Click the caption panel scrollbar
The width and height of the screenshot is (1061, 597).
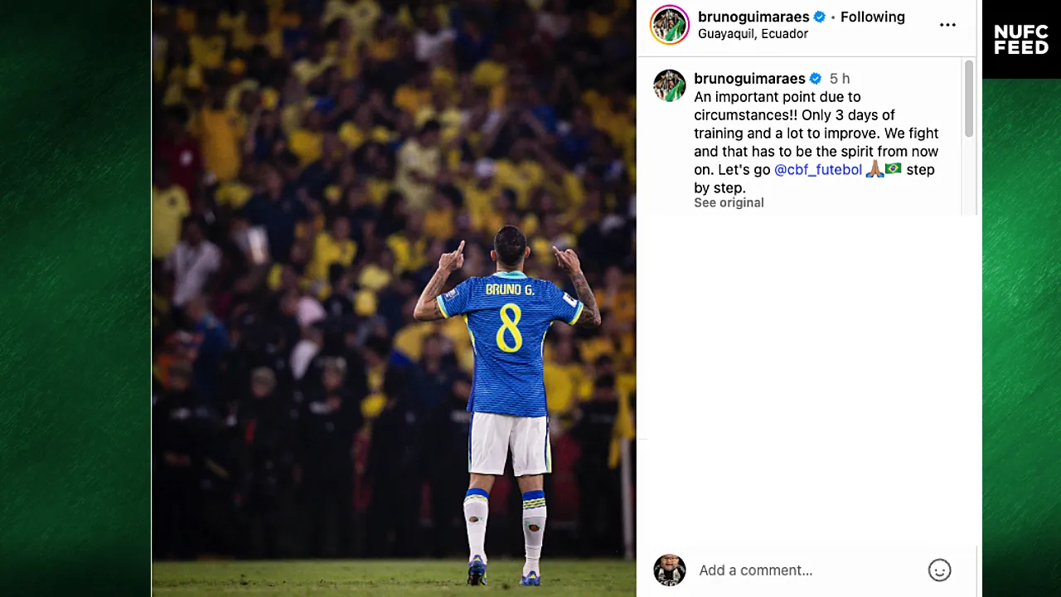click(969, 99)
